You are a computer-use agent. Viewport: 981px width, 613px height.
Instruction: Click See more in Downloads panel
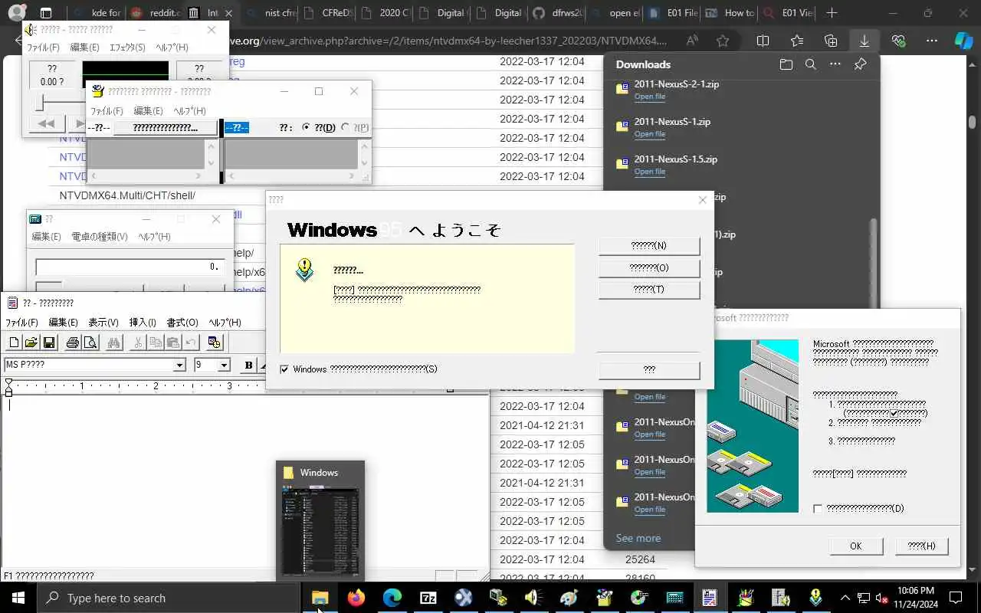pyautogui.click(x=638, y=538)
